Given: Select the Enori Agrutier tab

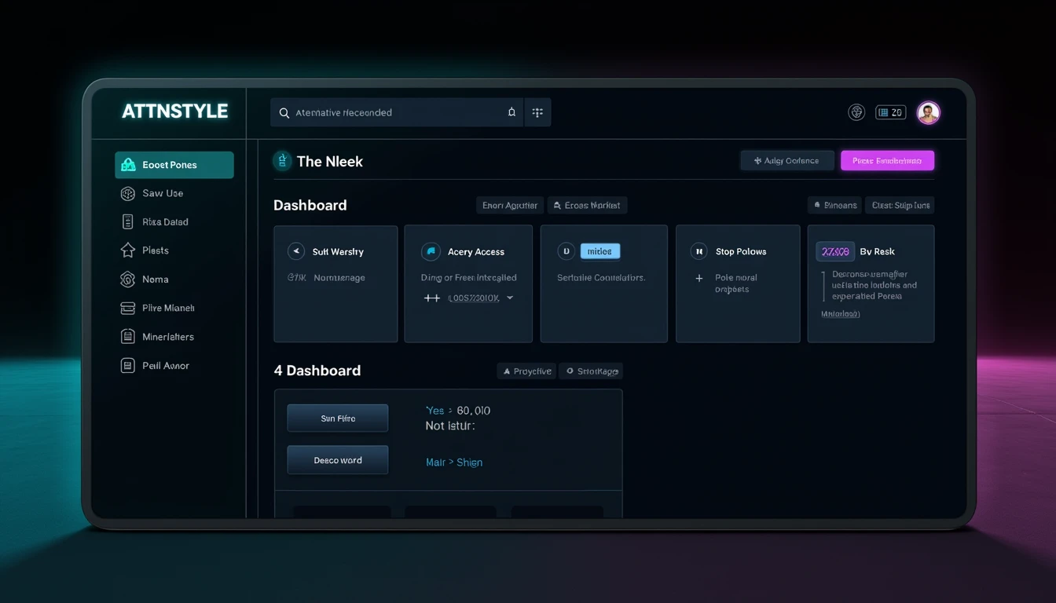Looking at the screenshot, I should click(510, 206).
